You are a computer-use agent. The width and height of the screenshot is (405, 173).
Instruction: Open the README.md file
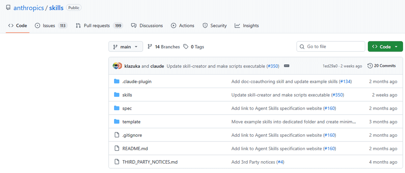click(135, 149)
